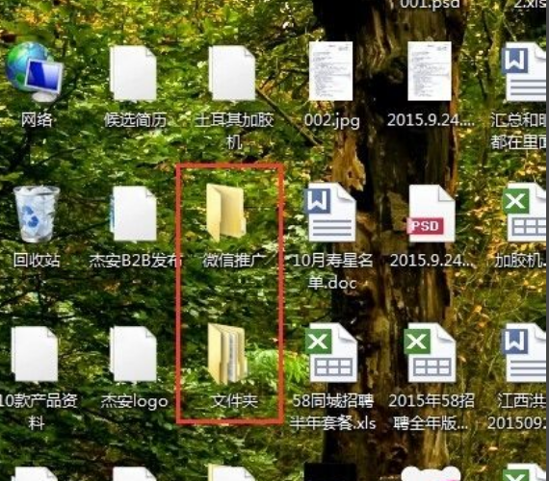Select the 002.jpg file name
549x481 pixels.
click(x=332, y=120)
